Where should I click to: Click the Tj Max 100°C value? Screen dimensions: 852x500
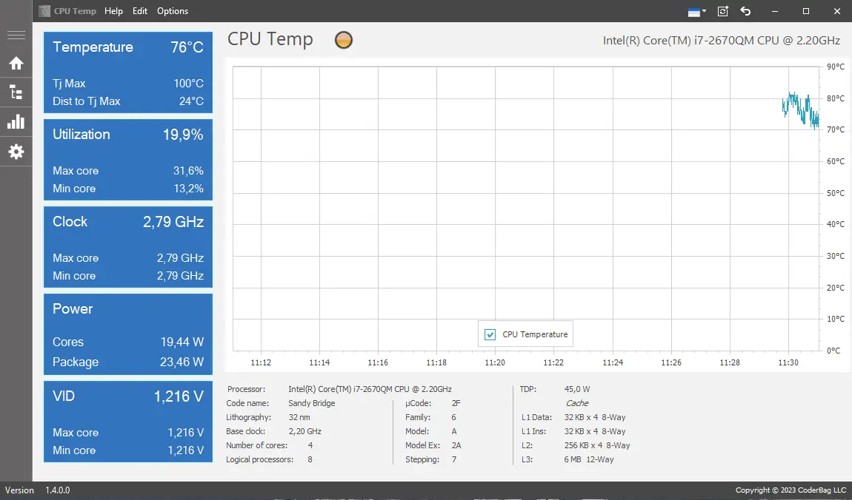point(188,84)
